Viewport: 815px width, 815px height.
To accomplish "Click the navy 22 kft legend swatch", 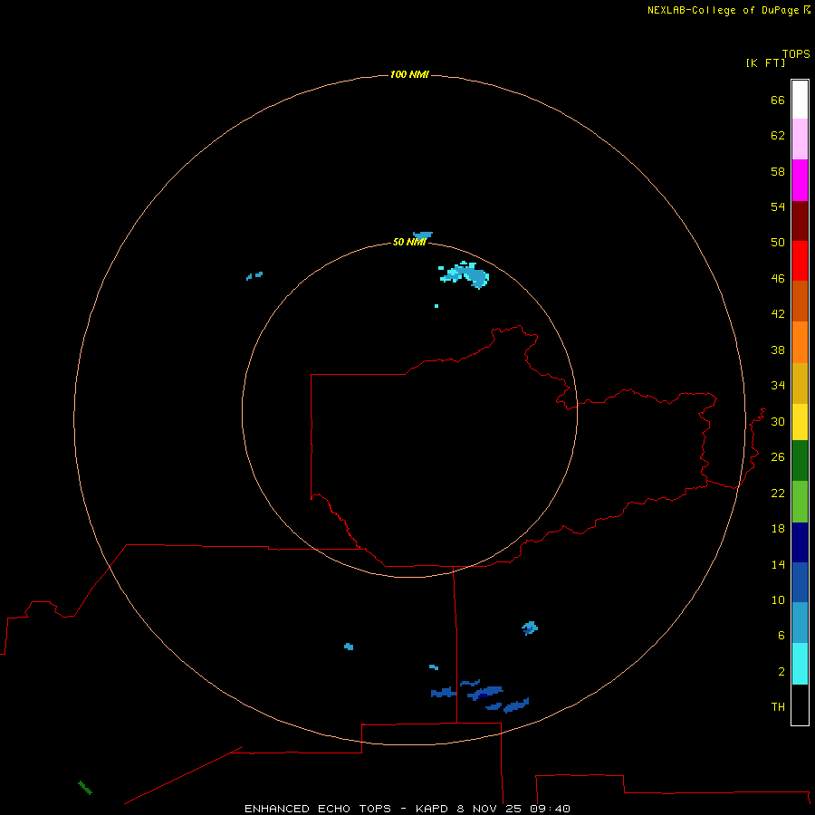I will tap(800, 542).
